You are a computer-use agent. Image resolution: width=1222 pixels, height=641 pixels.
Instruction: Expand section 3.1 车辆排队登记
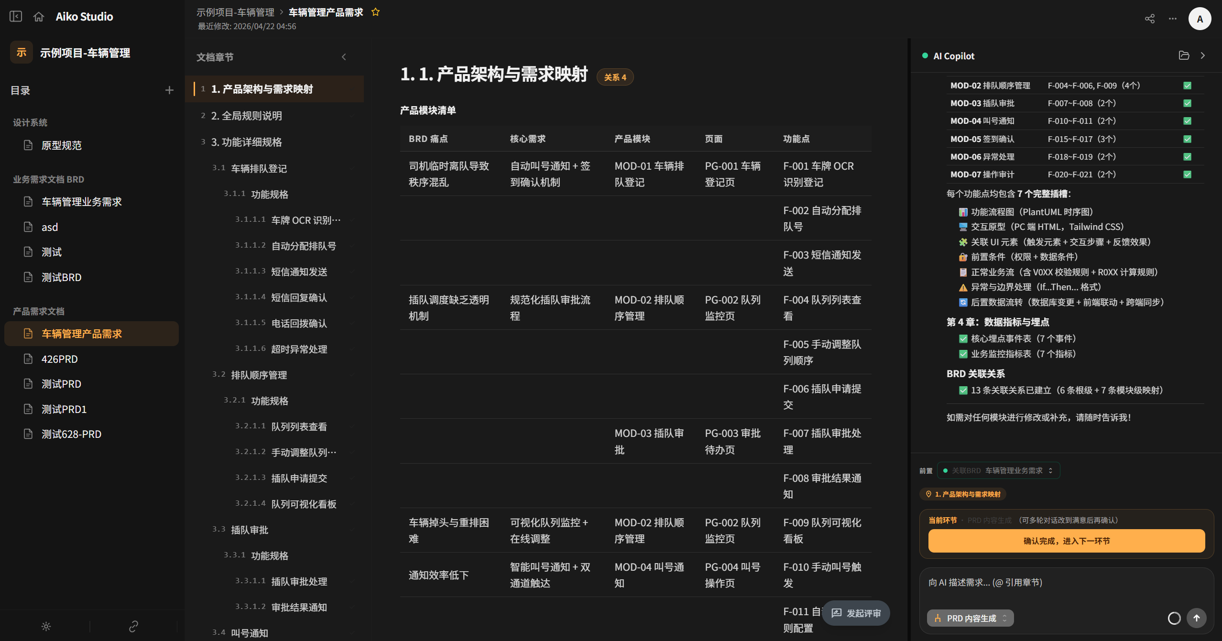click(274, 168)
